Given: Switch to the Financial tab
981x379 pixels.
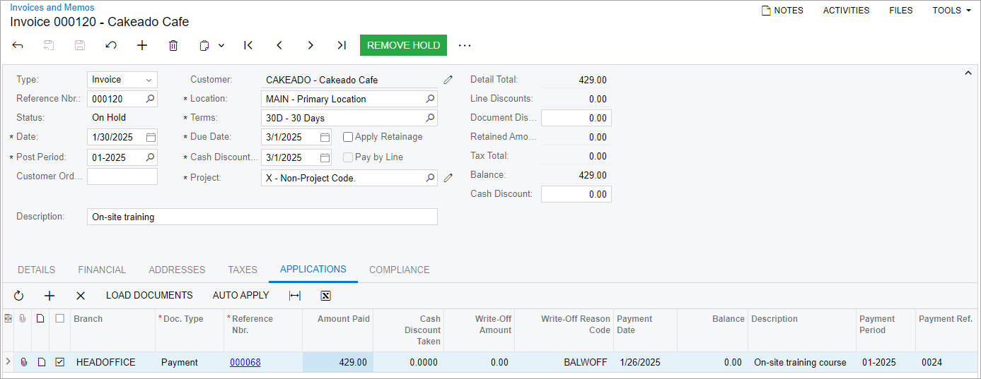Looking at the screenshot, I should pyautogui.click(x=102, y=270).
